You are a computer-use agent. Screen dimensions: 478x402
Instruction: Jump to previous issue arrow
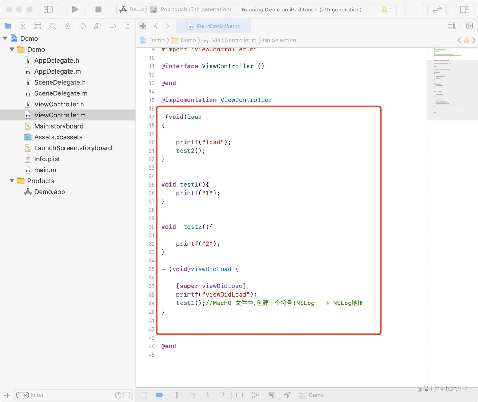coord(459,40)
